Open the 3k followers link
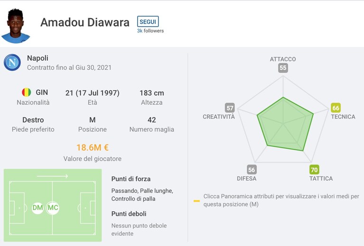Image resolution: width=364 pixels, height=246 pixels. click(x=150, y=31)
